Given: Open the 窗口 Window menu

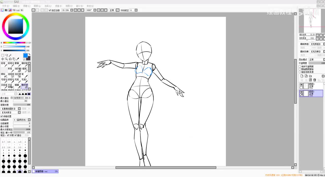Looking at the screenshot, I should click(79, 6).
